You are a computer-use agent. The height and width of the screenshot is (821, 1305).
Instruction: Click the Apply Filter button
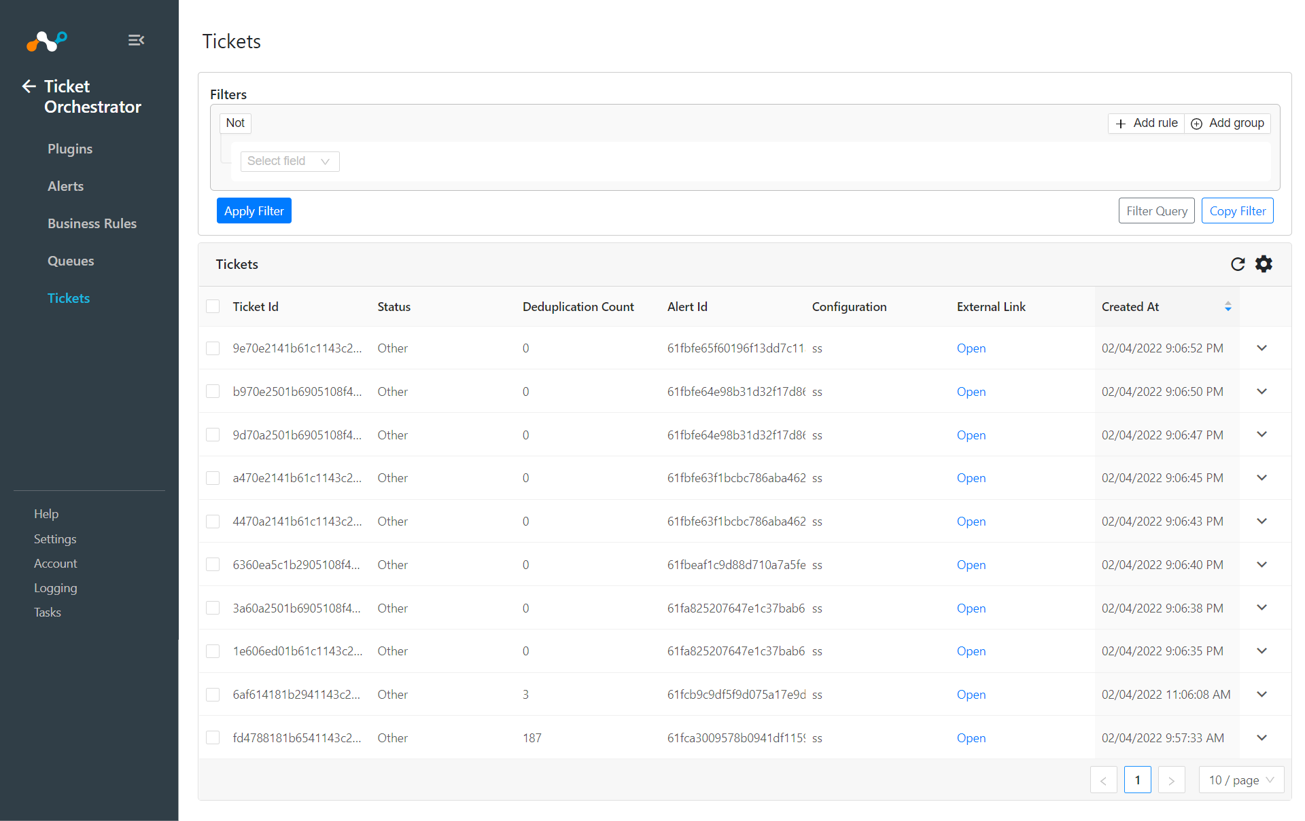point(254,211)
